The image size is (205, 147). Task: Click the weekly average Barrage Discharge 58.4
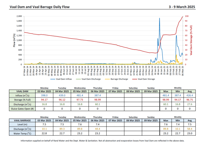pyautogui.click(x=190, y=129)
